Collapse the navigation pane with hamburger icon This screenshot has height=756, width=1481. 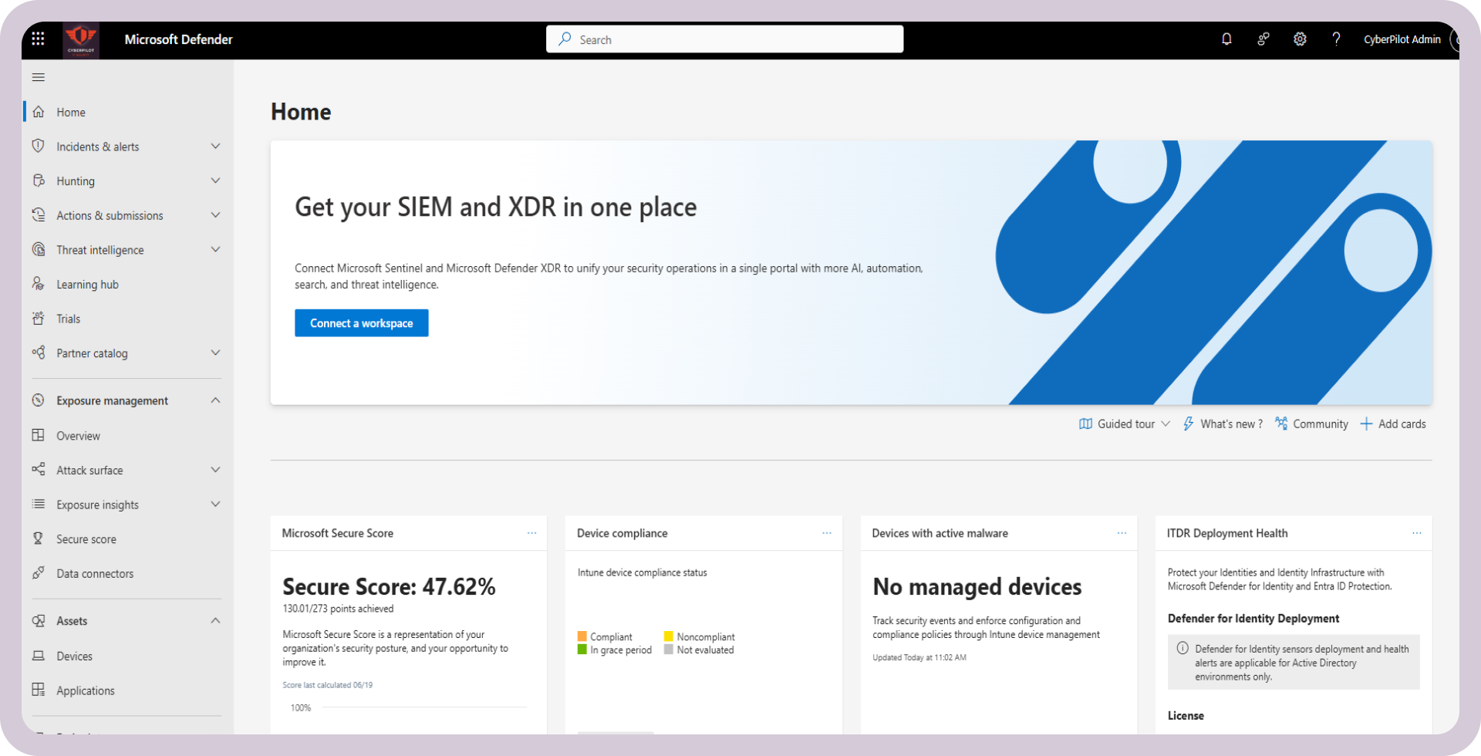tap(38, 77)
